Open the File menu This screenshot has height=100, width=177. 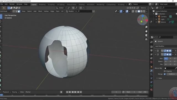pyautogui.click(x=2, y=4)
